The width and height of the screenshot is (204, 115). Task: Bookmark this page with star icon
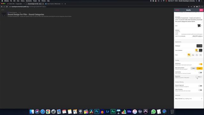pos(191,7)
